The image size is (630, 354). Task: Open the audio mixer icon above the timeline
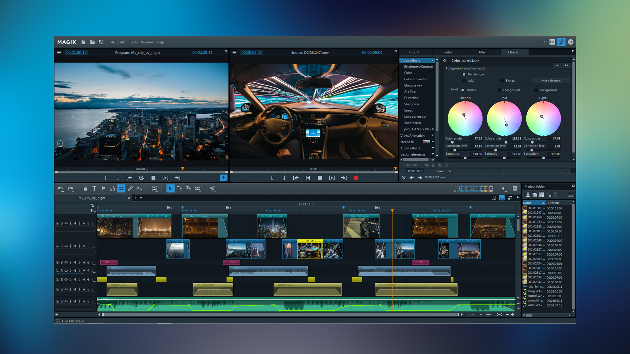click(514, 188)
